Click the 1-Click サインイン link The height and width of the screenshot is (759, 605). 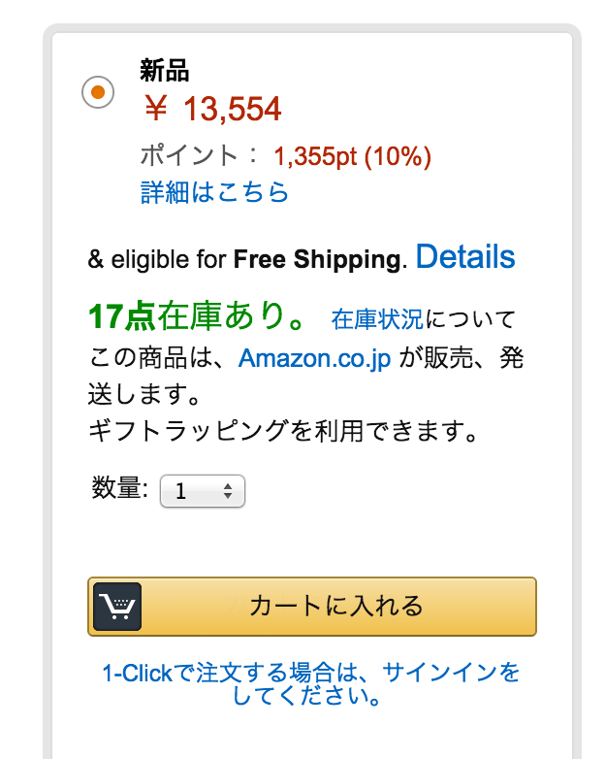310,683
